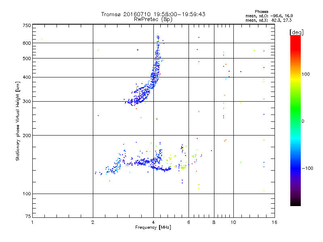Click the colorbar tick label '-100'

click(307, 168)
